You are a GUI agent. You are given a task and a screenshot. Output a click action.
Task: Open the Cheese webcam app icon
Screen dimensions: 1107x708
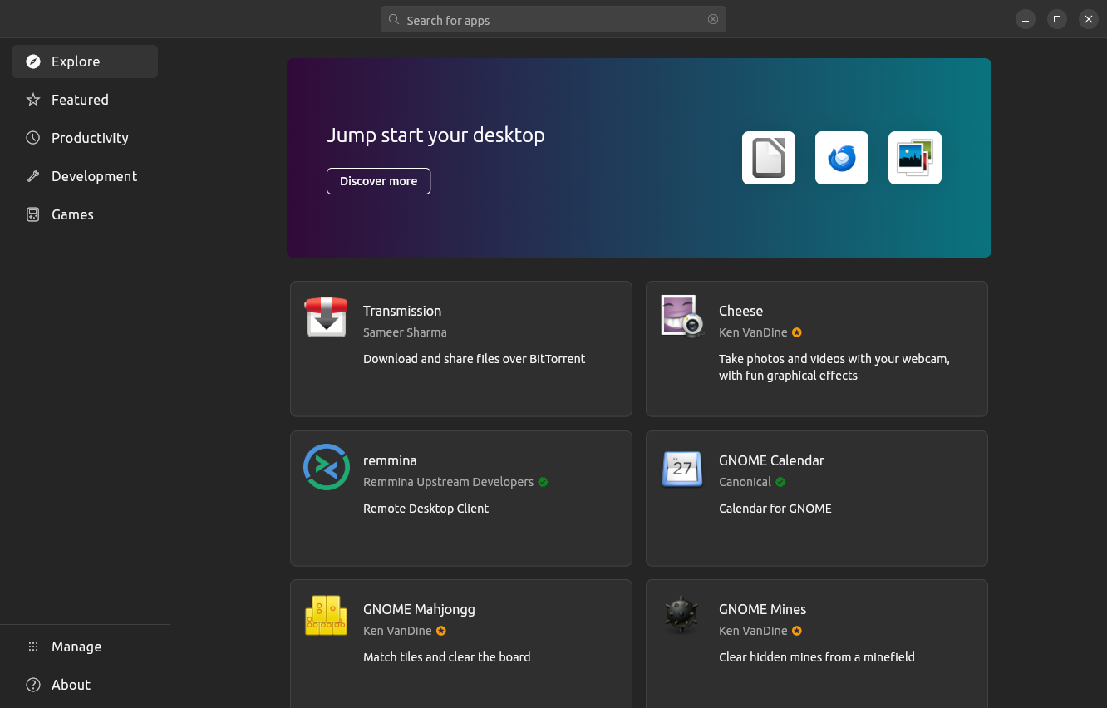pos(681,317)
